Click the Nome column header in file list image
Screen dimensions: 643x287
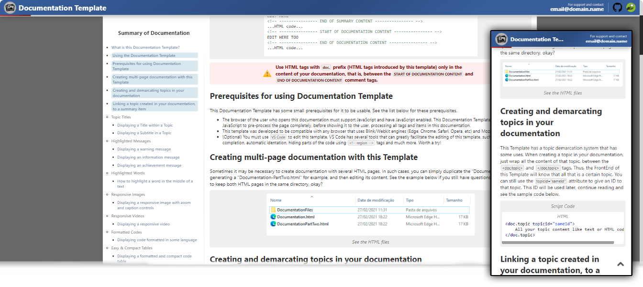tap(276, 201)
